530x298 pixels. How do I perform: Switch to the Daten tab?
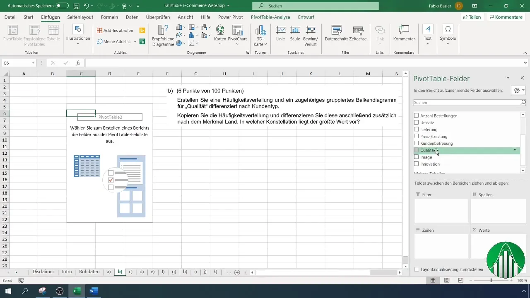[x=132, y=17]
